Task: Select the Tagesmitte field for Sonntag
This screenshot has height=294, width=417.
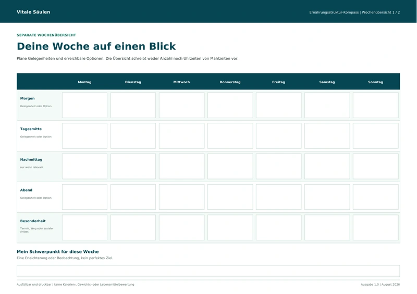Action: coord(375,136)
